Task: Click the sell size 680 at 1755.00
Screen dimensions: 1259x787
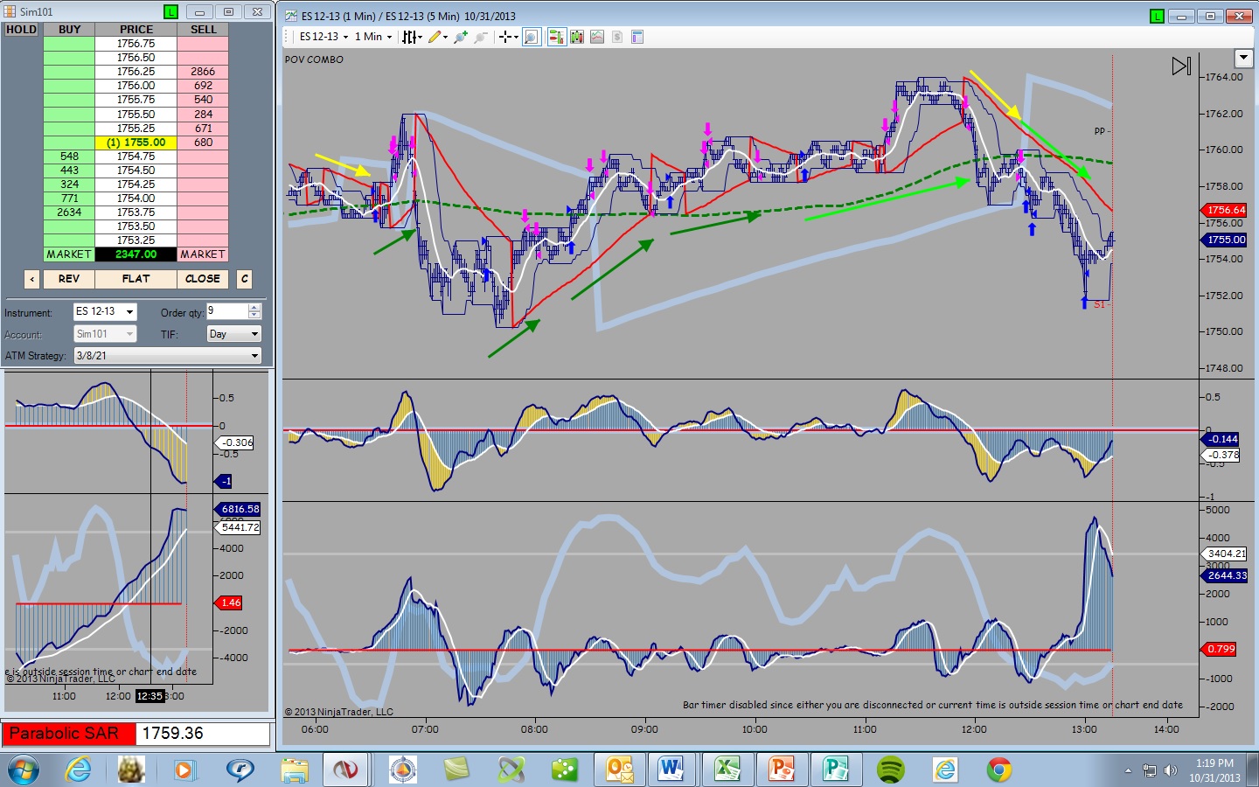Action: 203,143
